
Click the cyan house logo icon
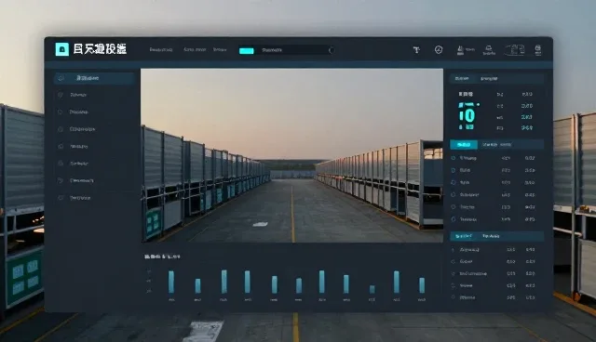(x=62, y=49)
